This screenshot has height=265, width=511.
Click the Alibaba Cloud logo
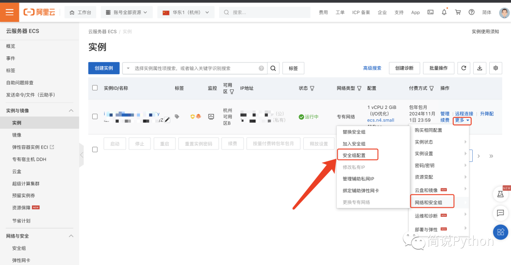(39, 12)
